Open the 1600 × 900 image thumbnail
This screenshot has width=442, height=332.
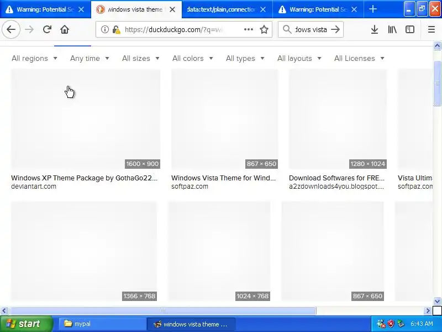[86, 119]
